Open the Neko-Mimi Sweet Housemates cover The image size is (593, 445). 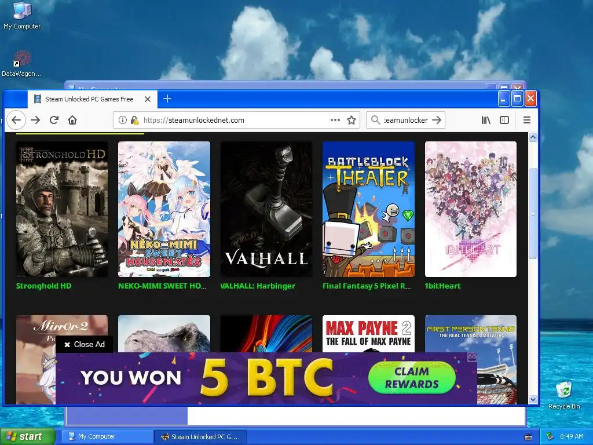[164, 209]
